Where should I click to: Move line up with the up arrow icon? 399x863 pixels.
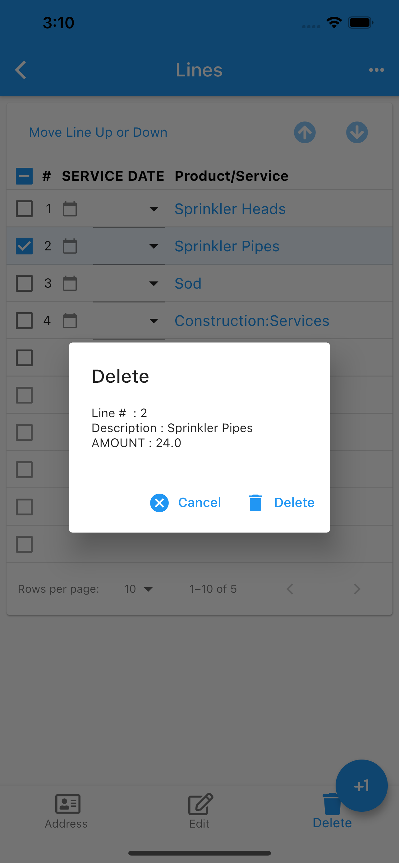pos(305,132)
